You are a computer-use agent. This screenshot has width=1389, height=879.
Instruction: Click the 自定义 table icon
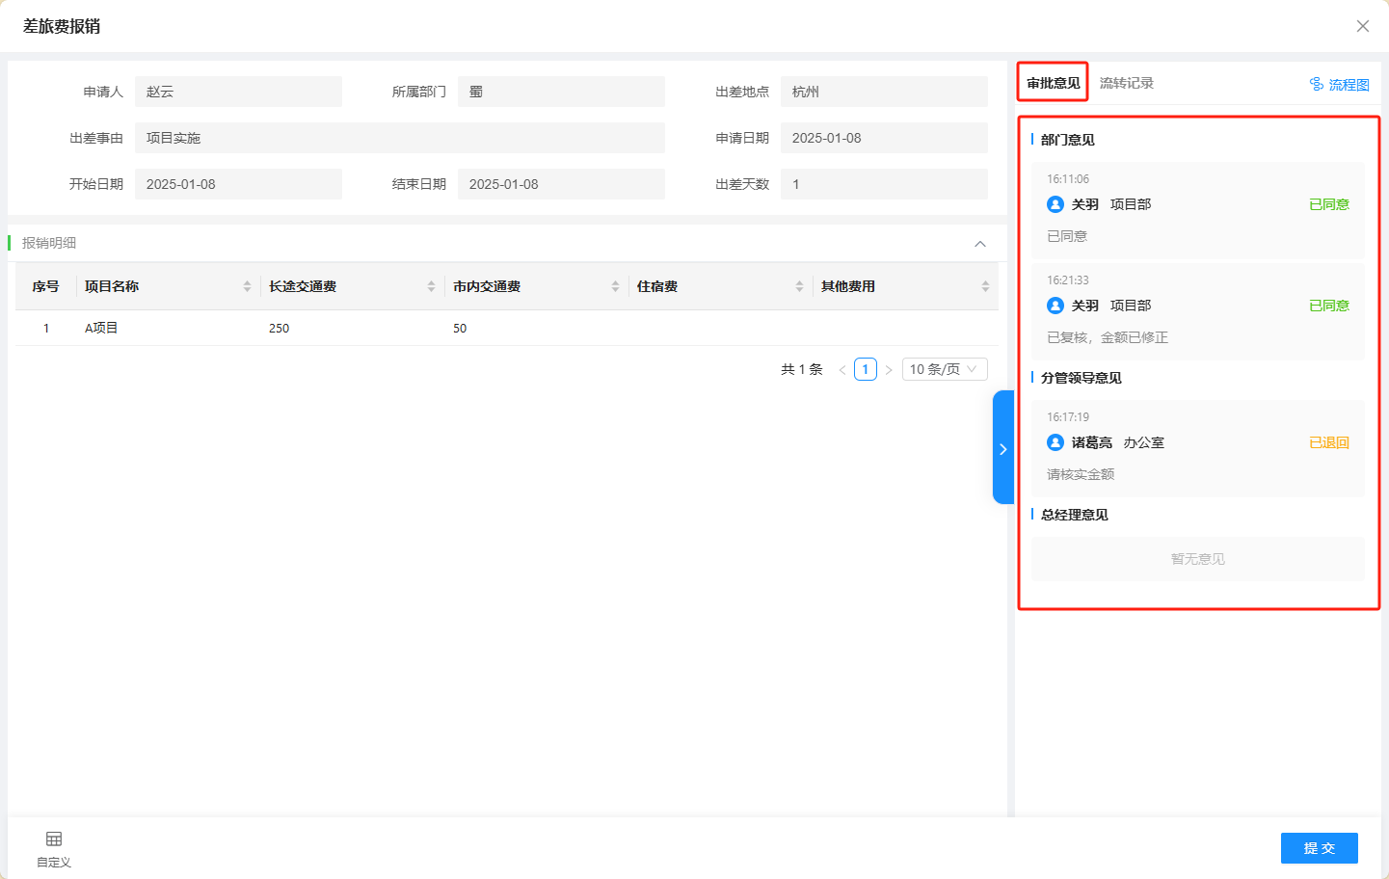point(54,839)
